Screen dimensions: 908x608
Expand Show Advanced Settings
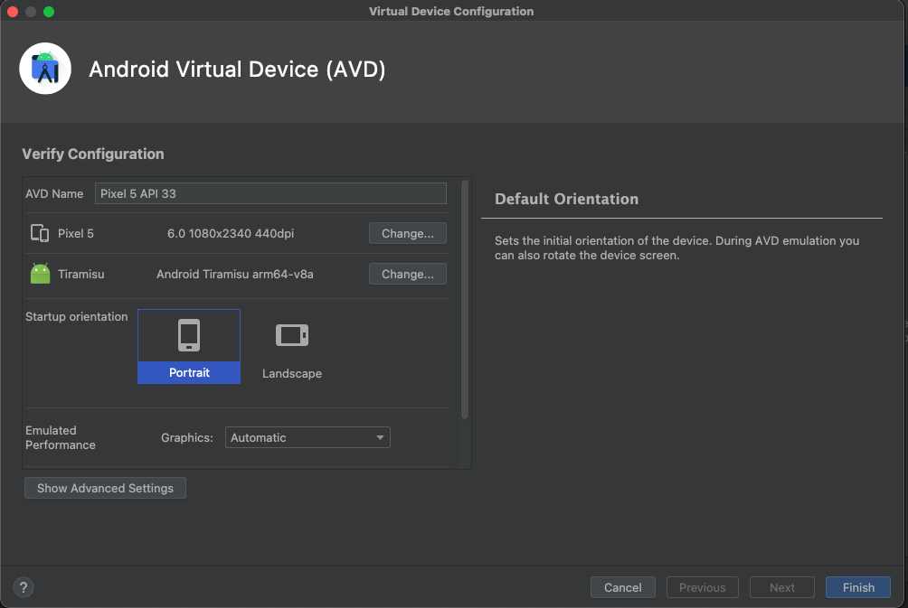point(105,488)
